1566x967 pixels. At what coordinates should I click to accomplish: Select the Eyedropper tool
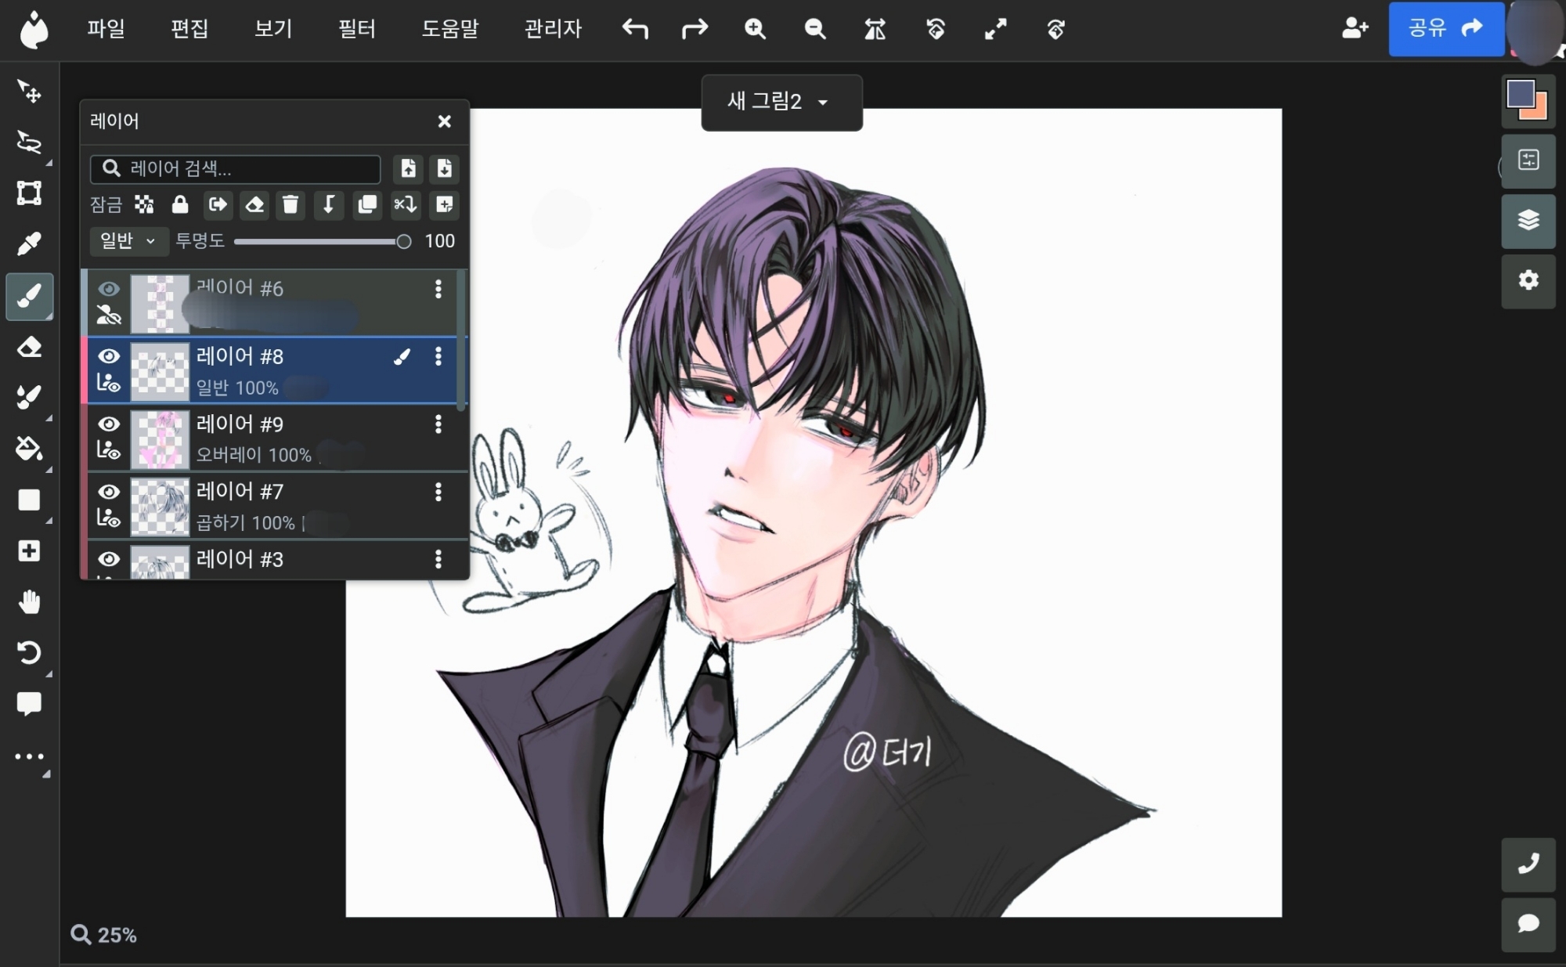point(29,244)
